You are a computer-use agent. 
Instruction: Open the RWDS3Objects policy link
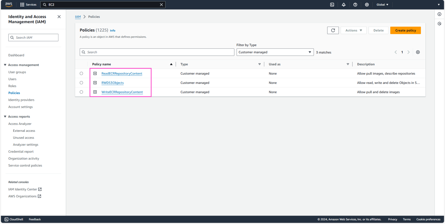[x=112, y=83]
